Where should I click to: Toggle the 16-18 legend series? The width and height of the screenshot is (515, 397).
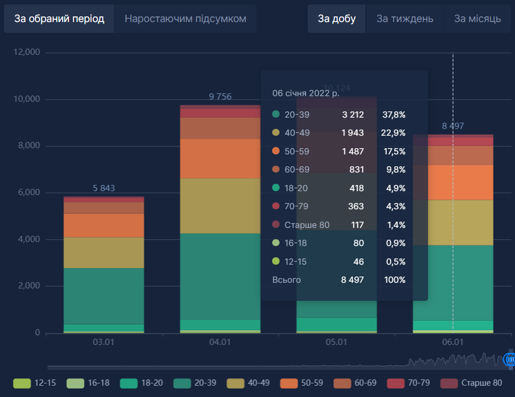pyautogui.click(x=88, y=383)
